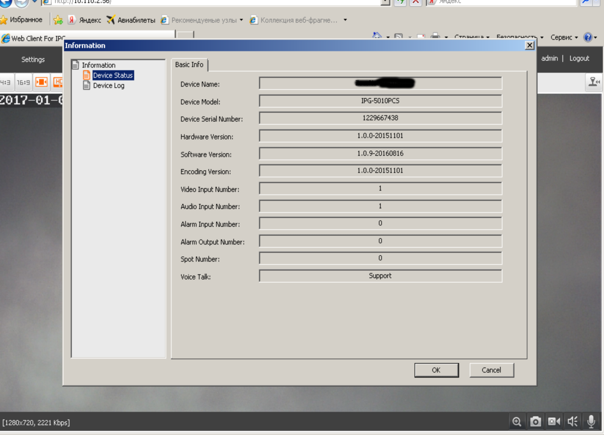Image resolution: width=604 pixels, height=435 pixels.
Task: Click the add-to-favorites star with arrow
Action: [58, 20]
